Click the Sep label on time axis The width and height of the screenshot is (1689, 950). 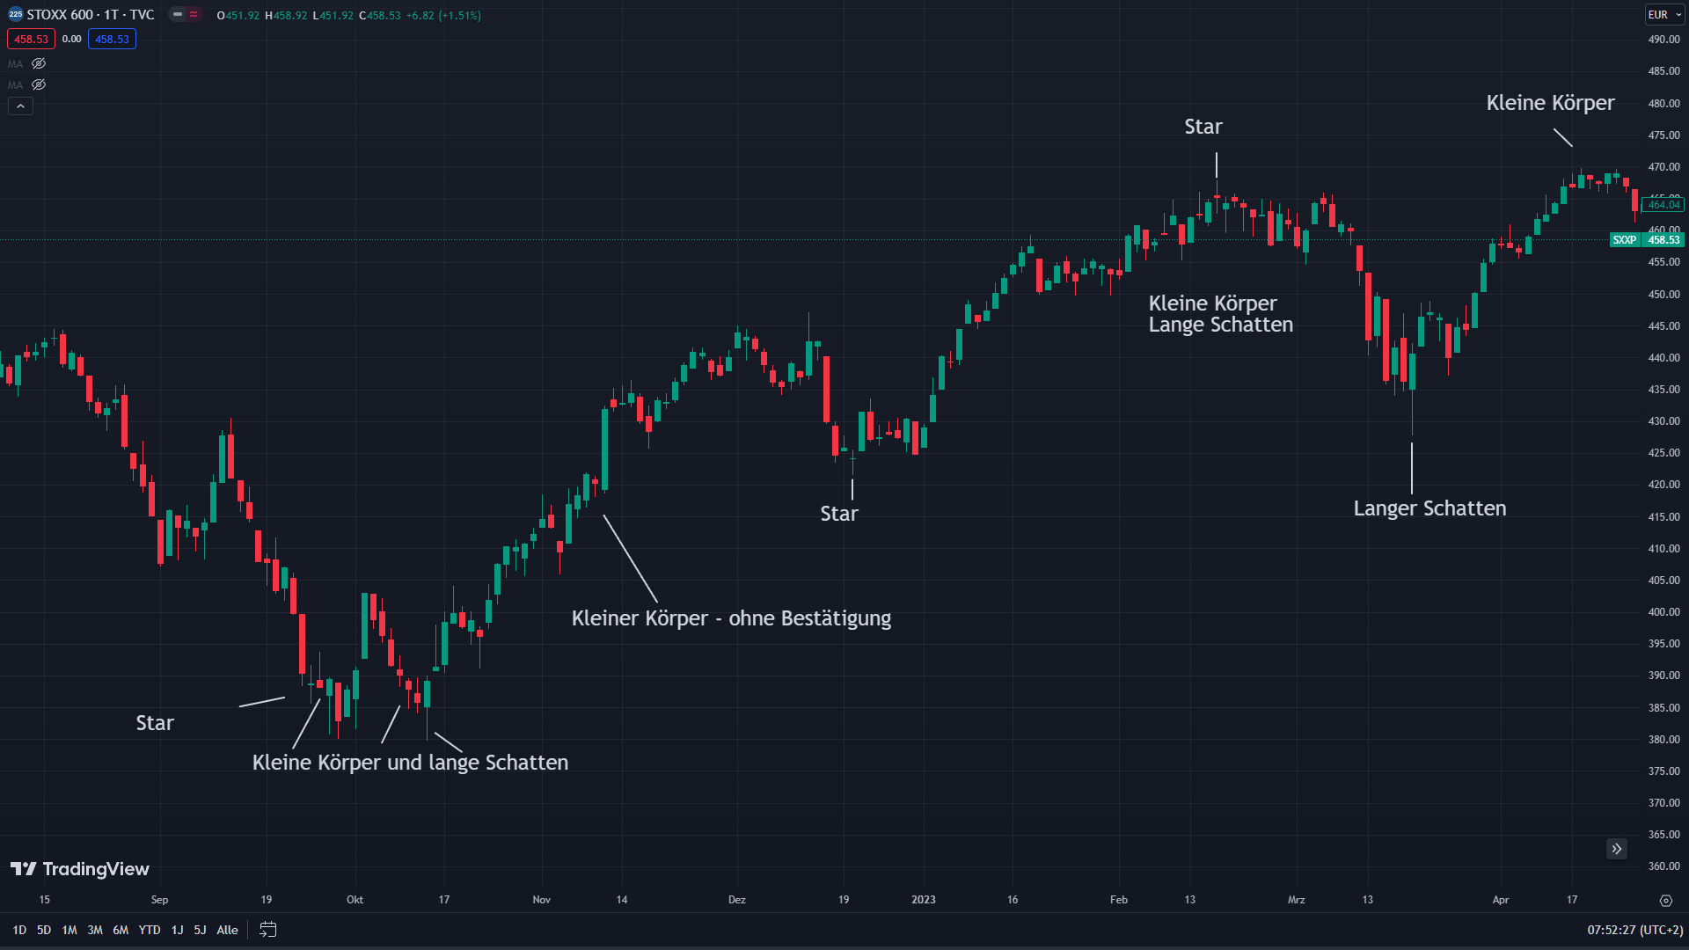(x=159, y=900)
